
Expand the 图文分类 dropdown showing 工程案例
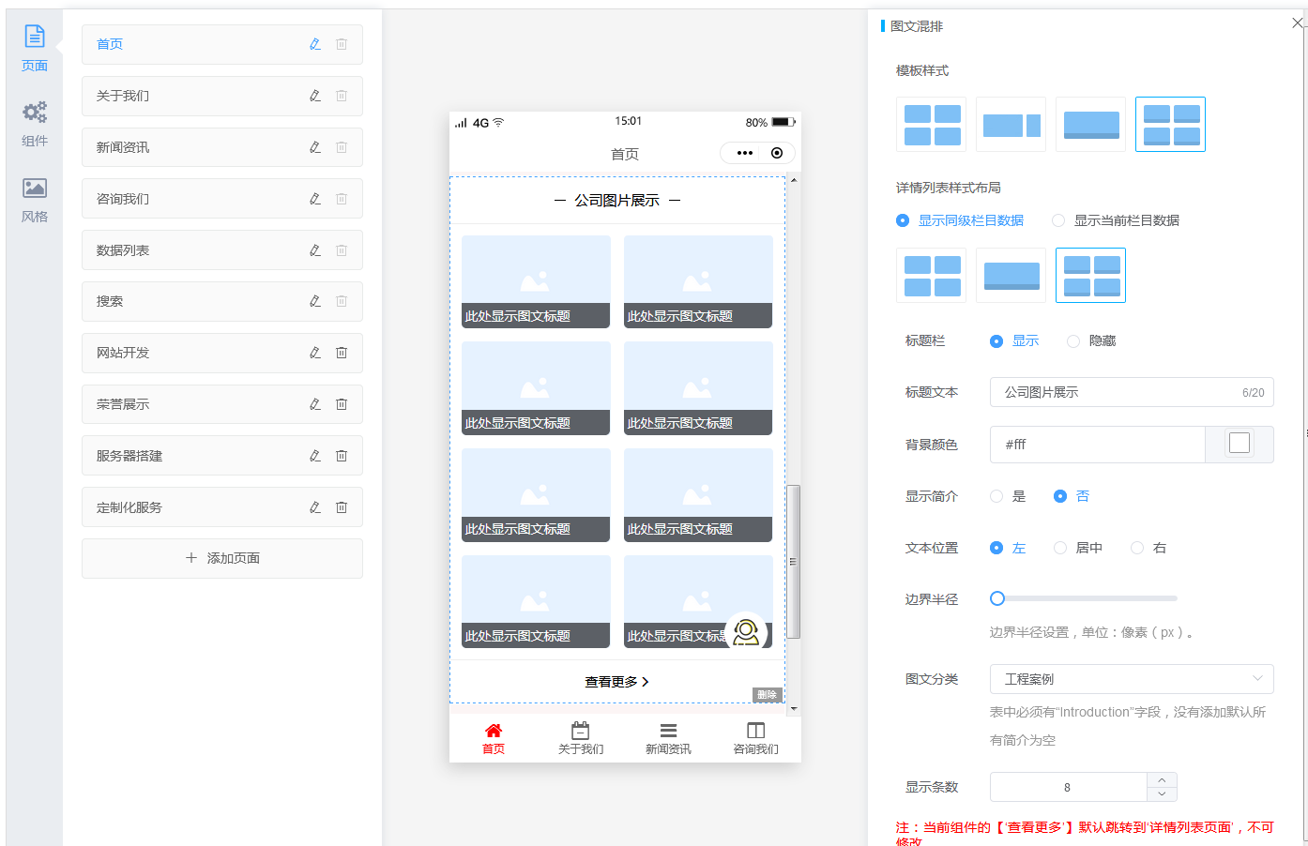click(x=1131, y=679)
